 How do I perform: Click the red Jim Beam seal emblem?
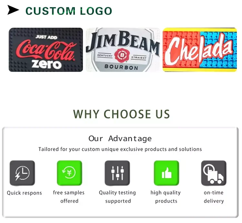pyautogui.click(x=122, y=55)
